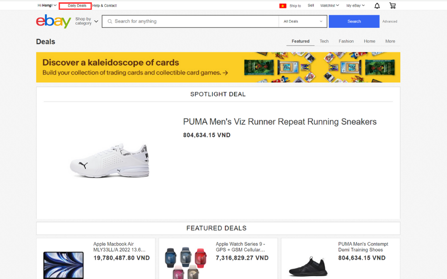Open the 'Discover a kaleidoscope of cards' banner
This screenshot has width=447, height=279.
click(218, 67)
